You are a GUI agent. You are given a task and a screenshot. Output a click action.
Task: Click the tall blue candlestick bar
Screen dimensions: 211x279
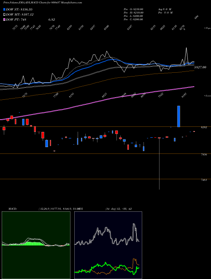pyautogui.click(x=179, y=116)
